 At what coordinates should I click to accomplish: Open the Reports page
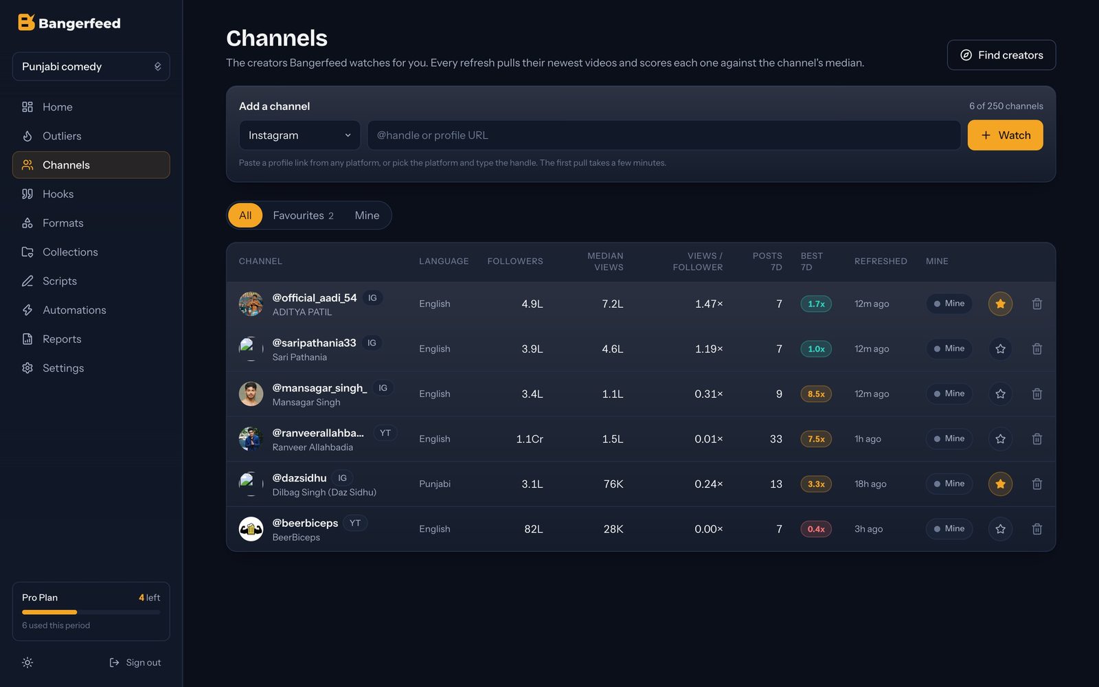coord(91,339)
